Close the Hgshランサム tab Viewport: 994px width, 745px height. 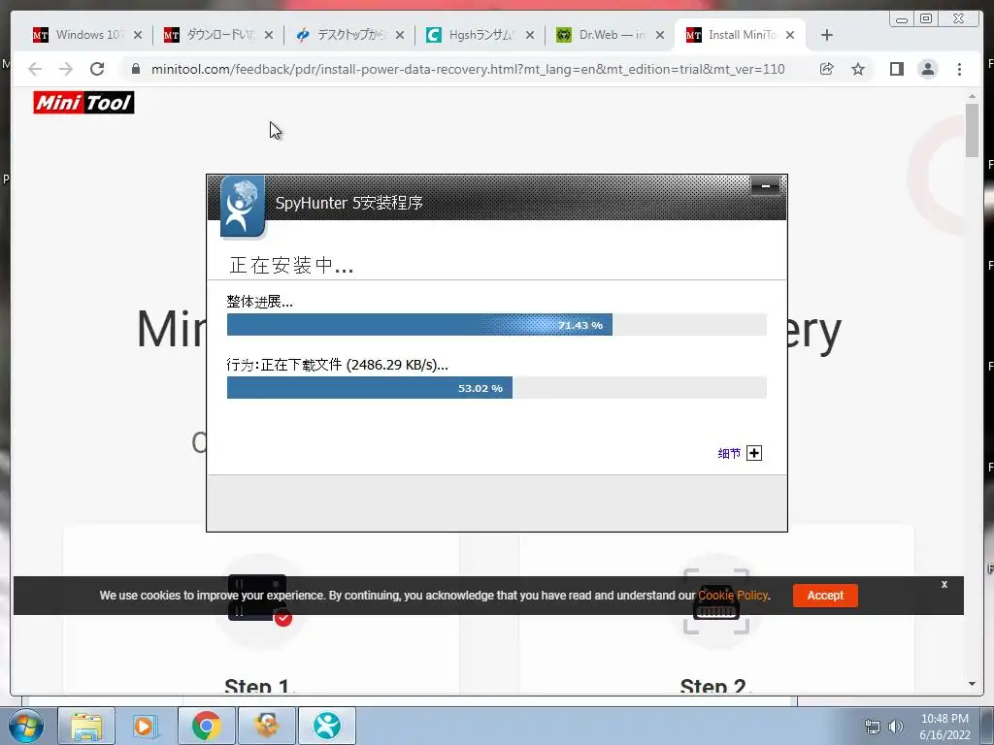(530, 35)
